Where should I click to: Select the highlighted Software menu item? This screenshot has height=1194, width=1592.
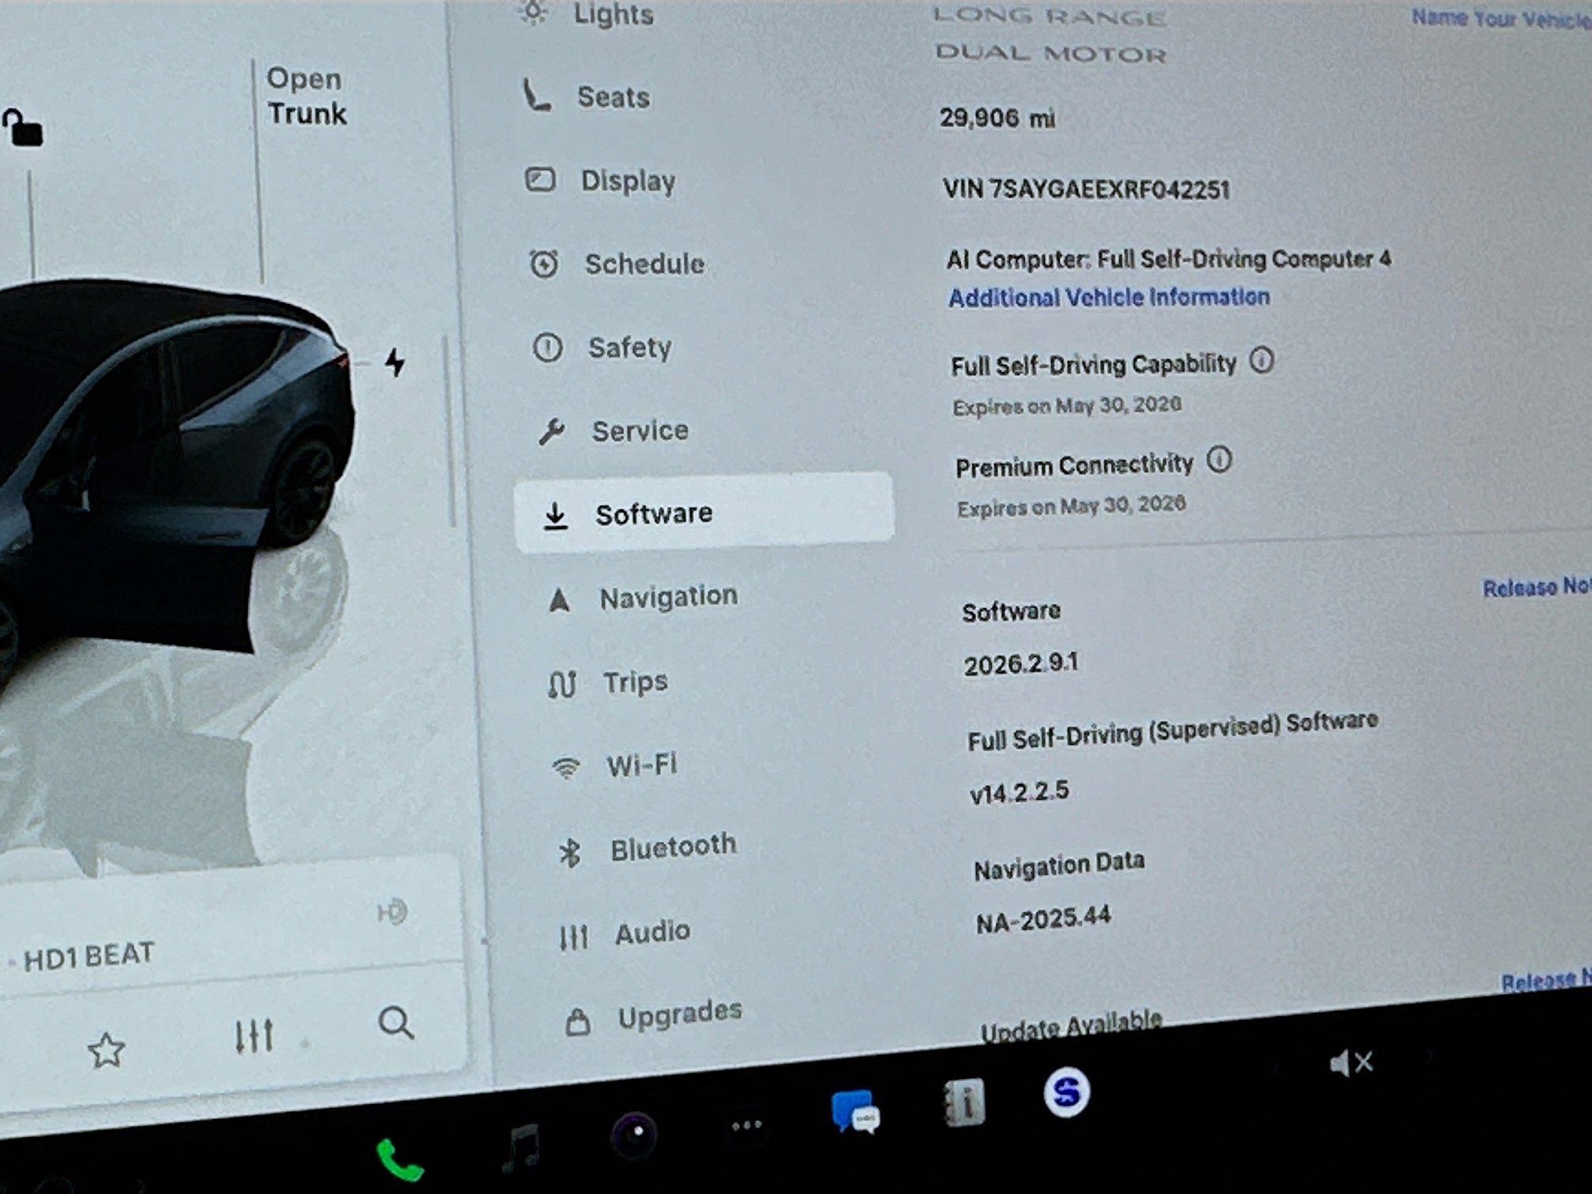click(704, 513)
